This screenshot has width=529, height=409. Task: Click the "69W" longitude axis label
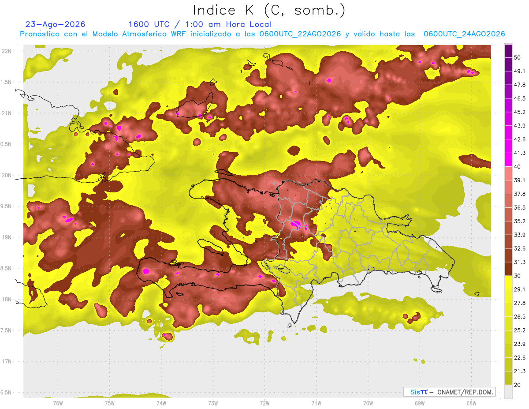click(x=420, y=403)
